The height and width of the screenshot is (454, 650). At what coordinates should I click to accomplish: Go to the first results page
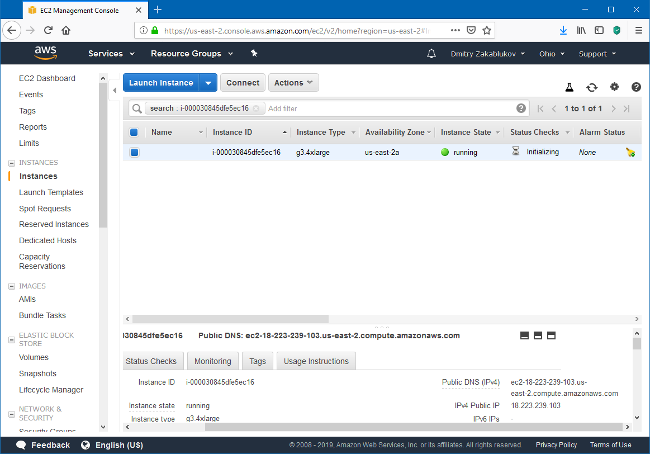[540, 108]
